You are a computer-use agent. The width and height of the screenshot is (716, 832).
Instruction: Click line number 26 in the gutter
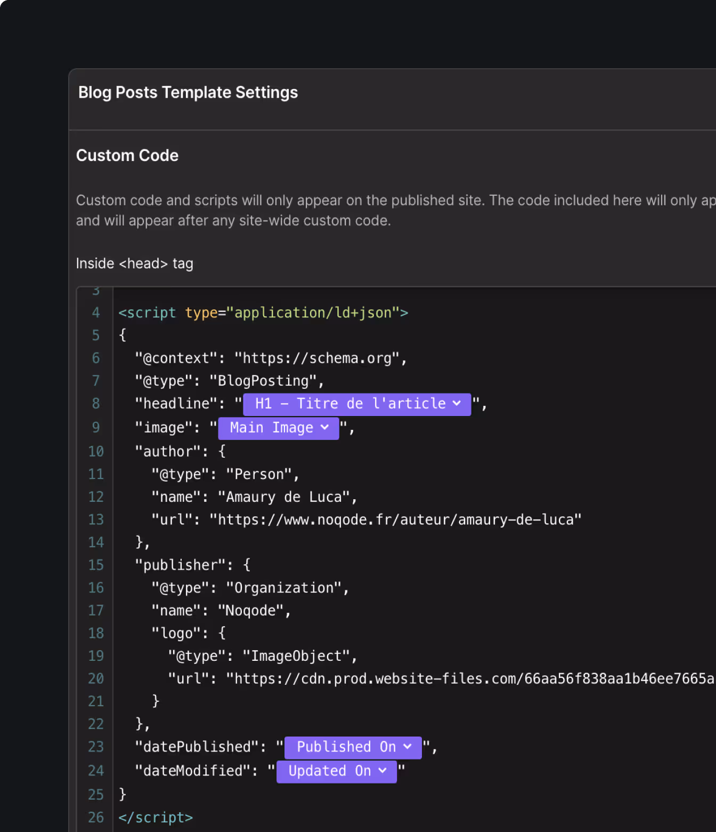coord(96,818)
